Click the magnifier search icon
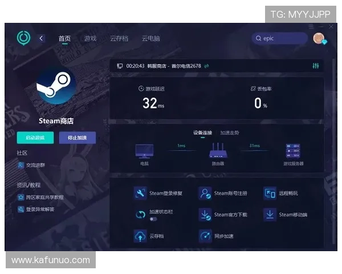Screen dimensions: 342x274 click(x=258, y=38)
